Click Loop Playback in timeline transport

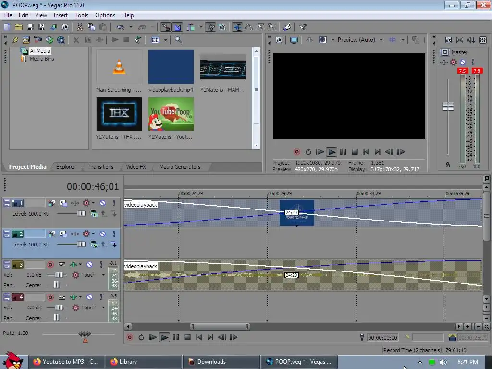141,337
